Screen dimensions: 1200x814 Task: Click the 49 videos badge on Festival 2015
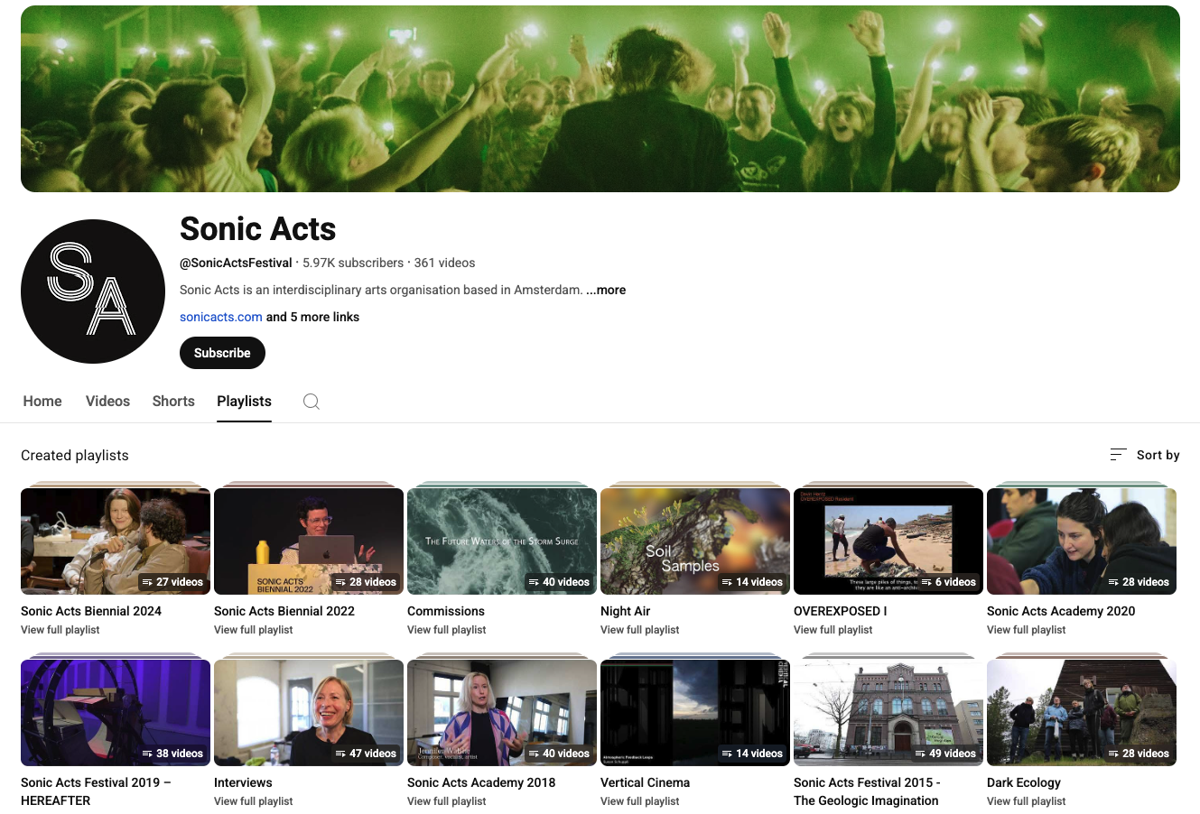click(x=945, y=754)
